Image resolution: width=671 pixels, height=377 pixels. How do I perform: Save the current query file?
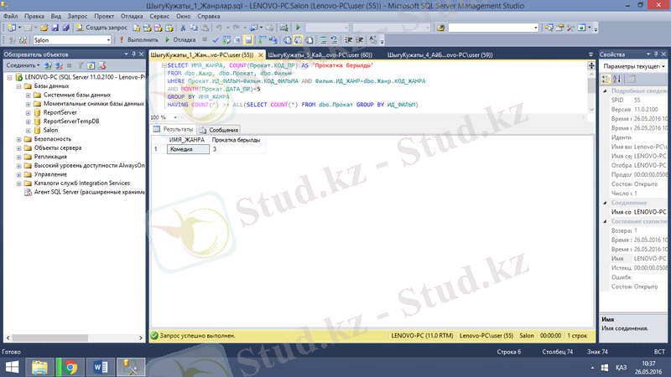point(55,28)
